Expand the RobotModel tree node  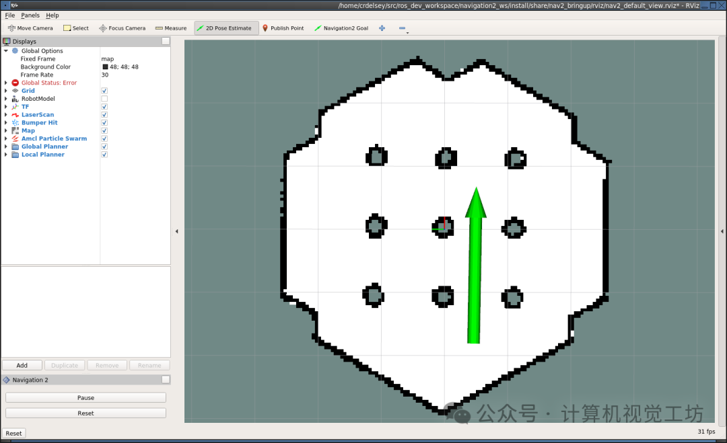coord(5,99)
